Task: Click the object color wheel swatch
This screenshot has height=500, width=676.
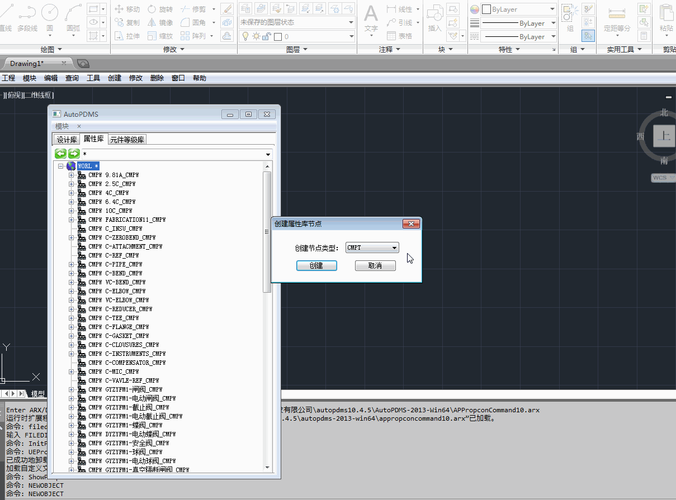Action: coord(475,9)
